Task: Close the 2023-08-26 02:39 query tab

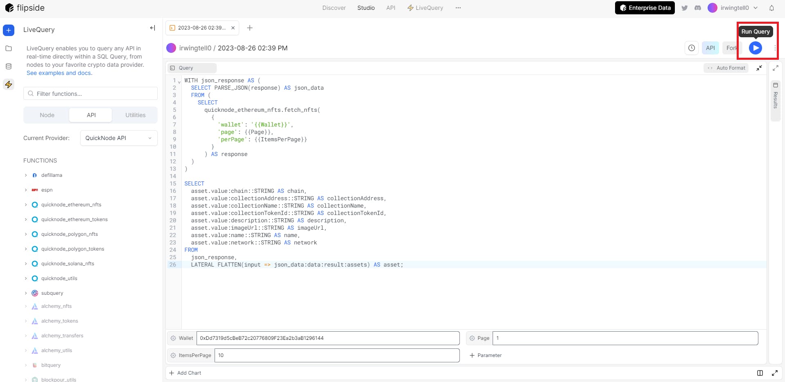Action: [233, 28]
